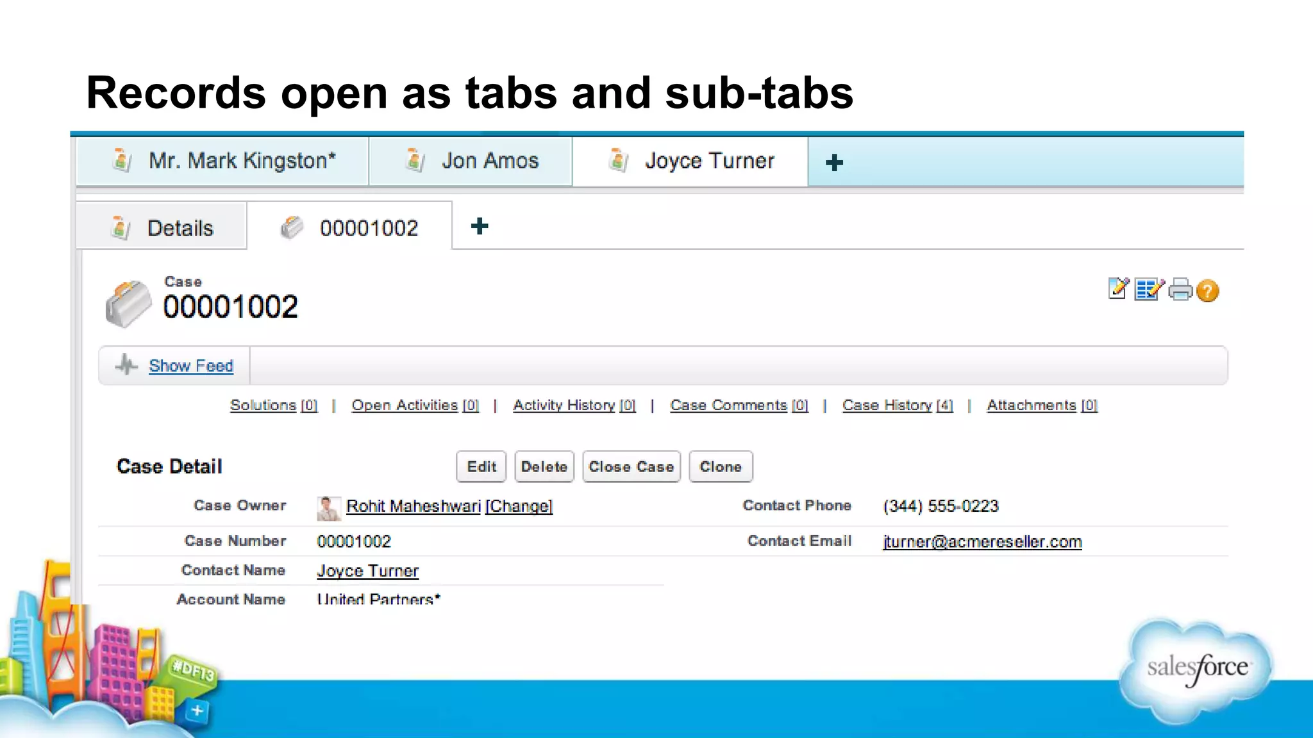Image resolution: width=1313 pixels, height=738 pixels.
Task: Click the Clone button
Action: point(721,466)
